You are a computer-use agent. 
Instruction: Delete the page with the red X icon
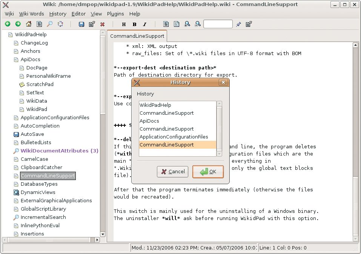click(103, 24)
